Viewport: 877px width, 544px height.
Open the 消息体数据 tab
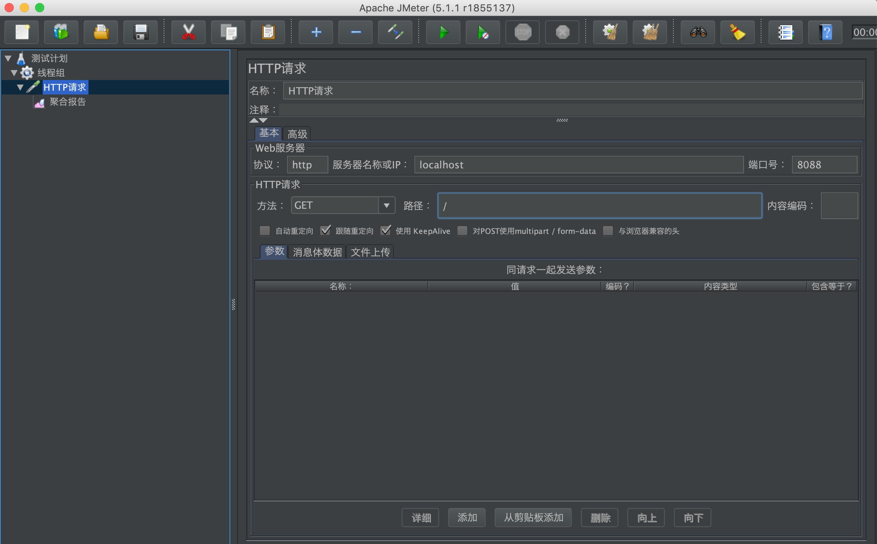317,252
